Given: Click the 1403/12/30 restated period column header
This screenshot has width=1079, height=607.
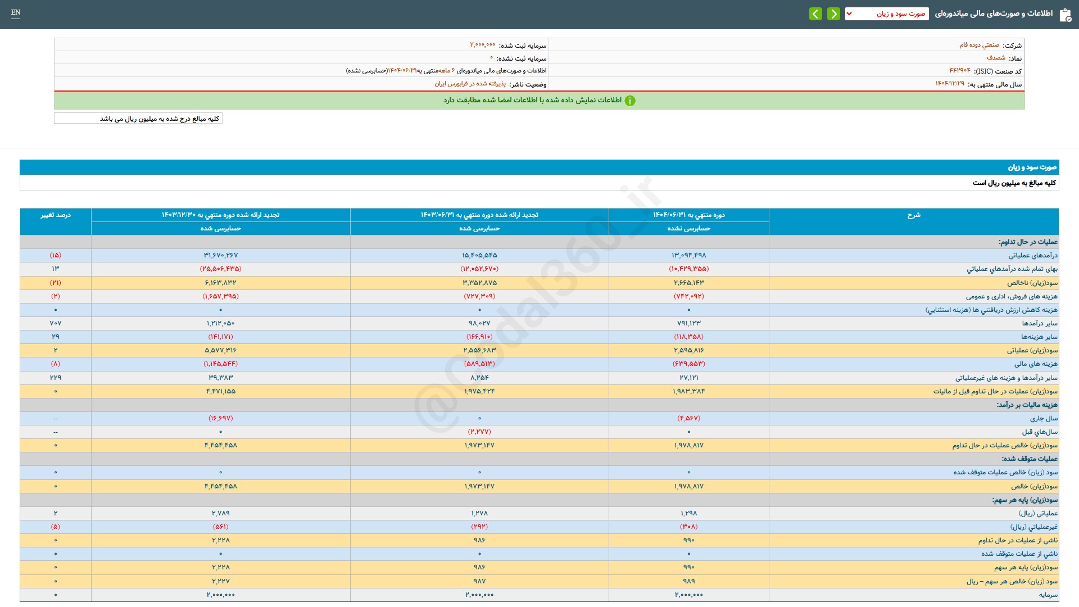Looking at the screenshot, I should (220, 215).
